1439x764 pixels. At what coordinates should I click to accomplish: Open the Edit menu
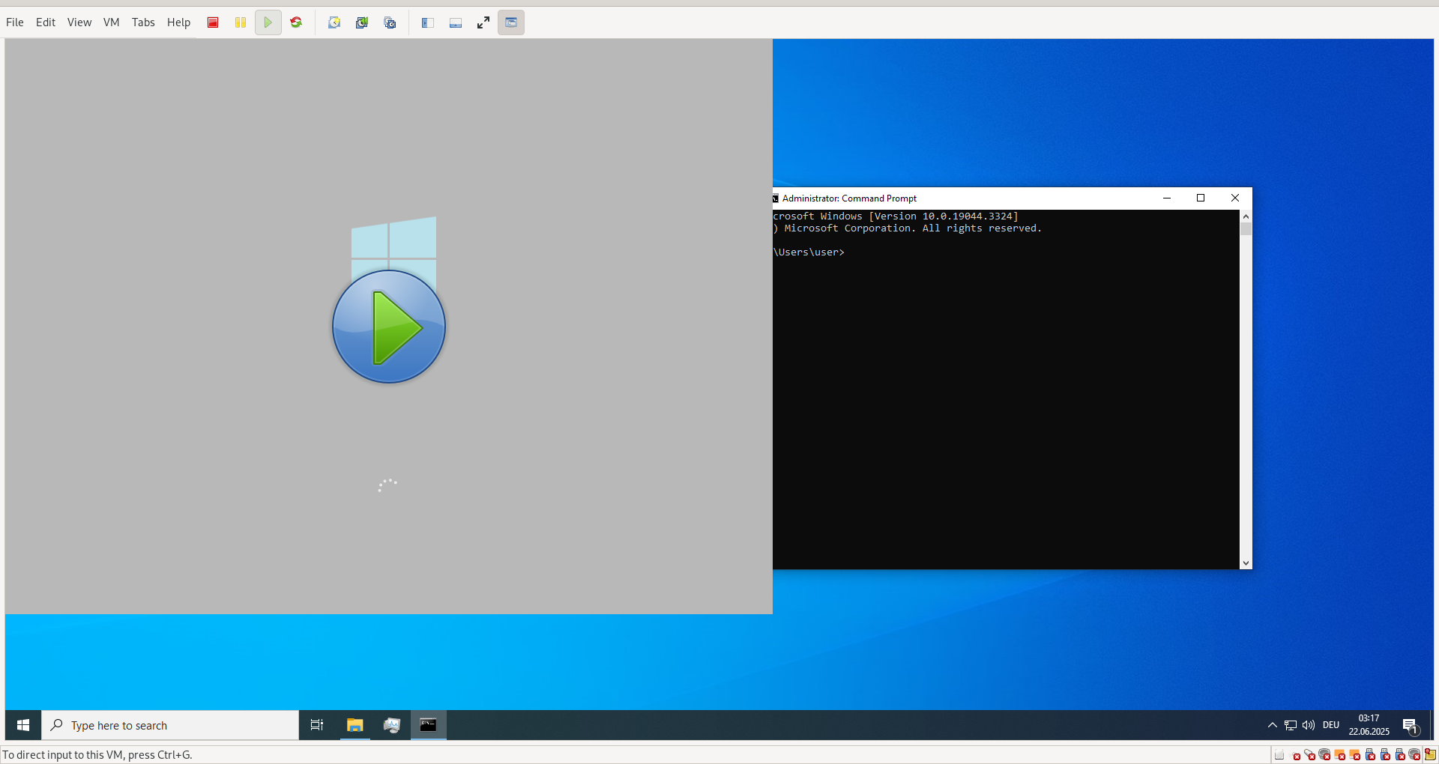(x=46, y=22)
